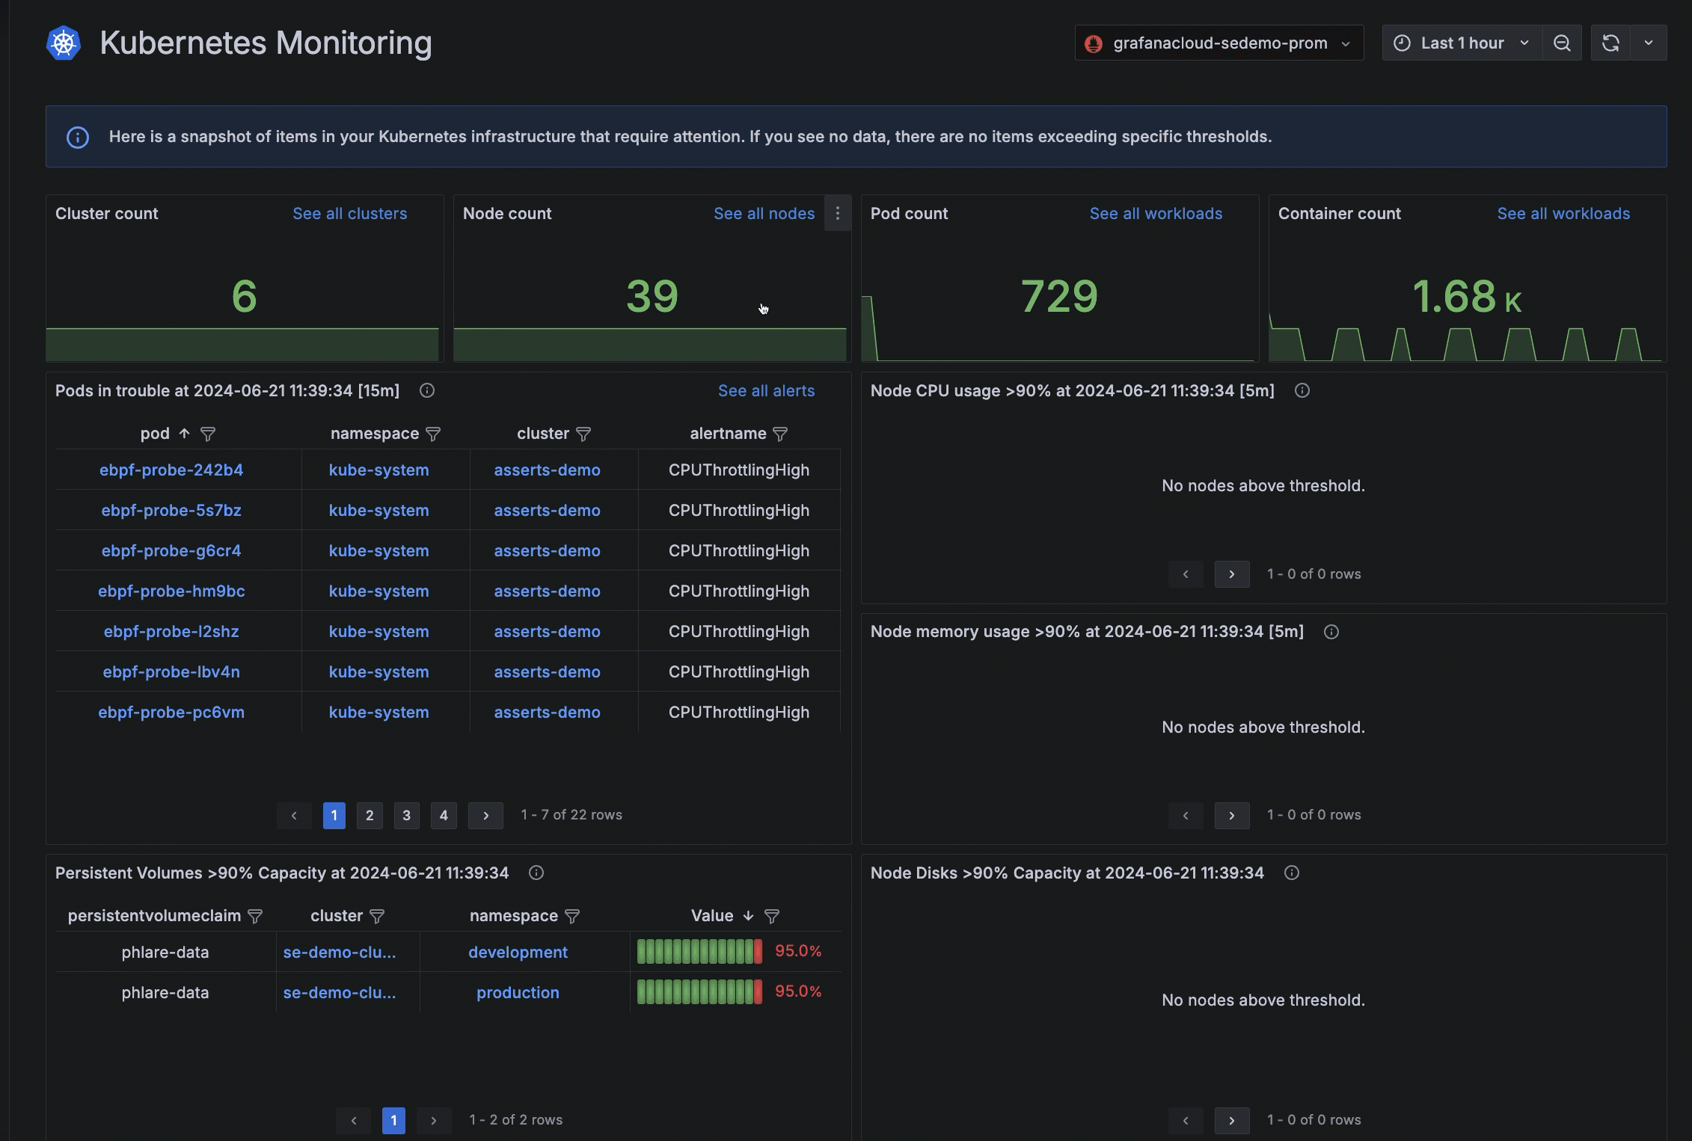Open the filter icon on the Value column

(772, 916)
